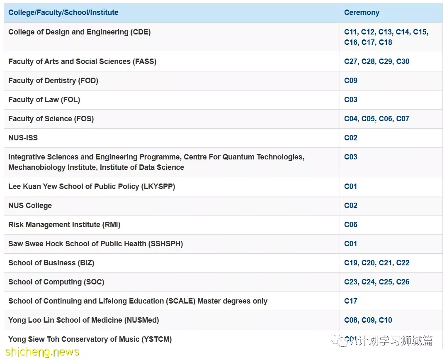This screenshot has height=360, width=447.
Task: Select Yong Loo Lin School of Medicine (NUSMed)
Action: click(x=83, y=320)
